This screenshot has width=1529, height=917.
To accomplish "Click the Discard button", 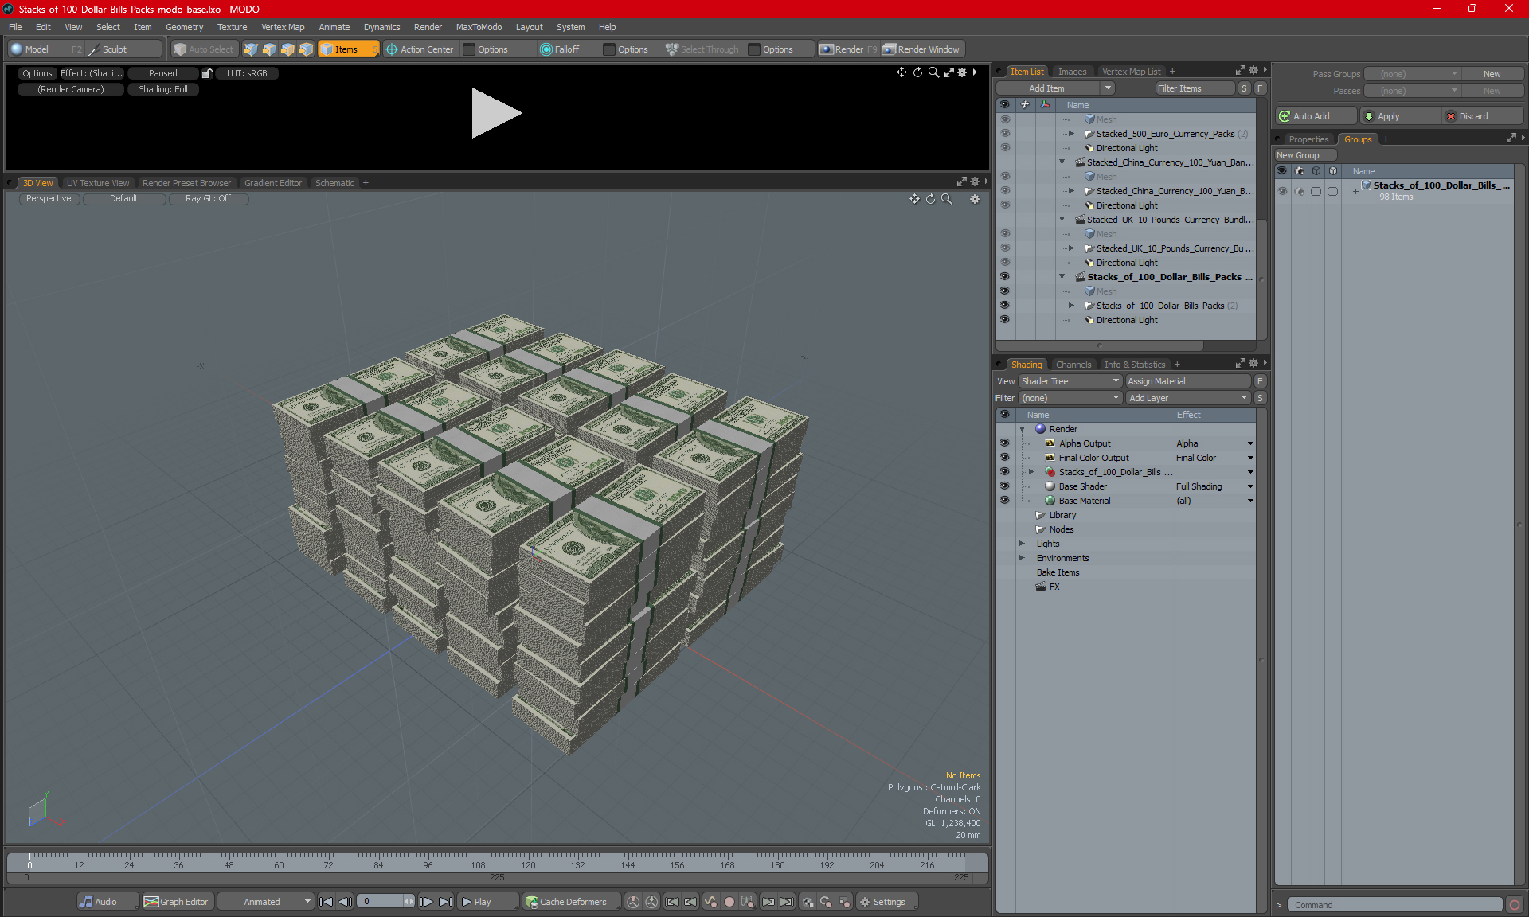I will tap(1483, 116).
